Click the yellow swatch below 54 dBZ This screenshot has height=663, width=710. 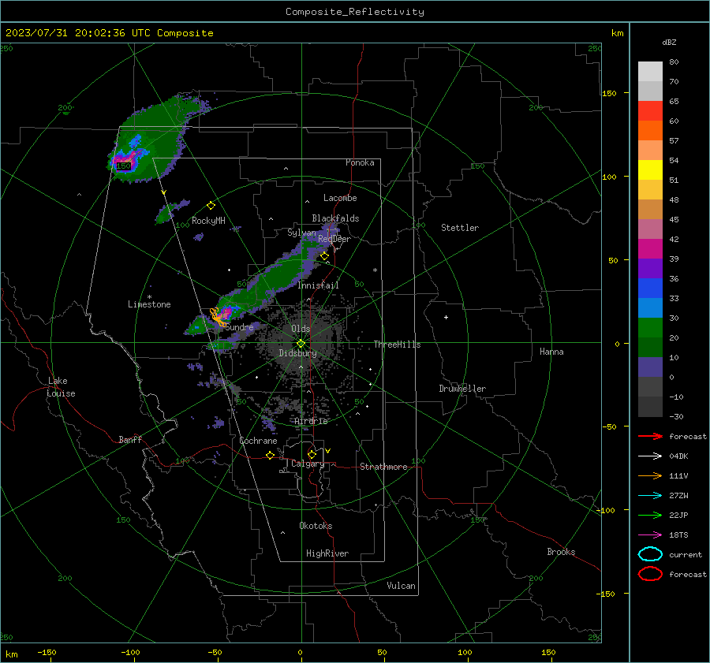(650, 170)
